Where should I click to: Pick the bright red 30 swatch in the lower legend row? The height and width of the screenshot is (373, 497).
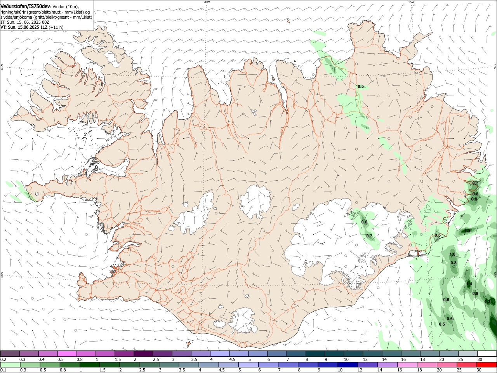[x=487, y=365]
